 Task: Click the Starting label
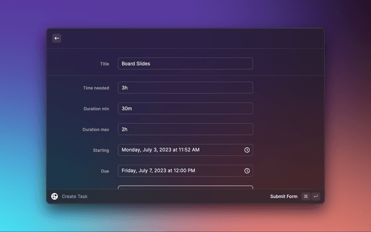coord(101,150)
